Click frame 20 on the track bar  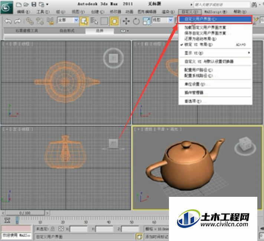63,222
